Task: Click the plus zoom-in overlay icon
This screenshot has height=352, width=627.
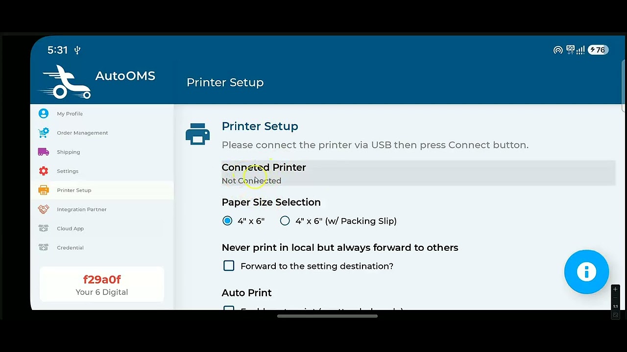Action: [615, 289]
